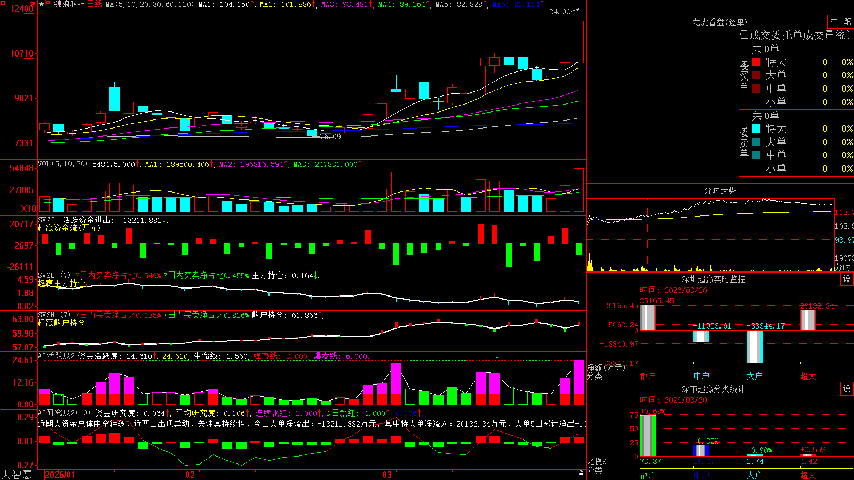Click the red gear icon beside the star
This screenshot has width=854, height=480.
pos(48,4)
